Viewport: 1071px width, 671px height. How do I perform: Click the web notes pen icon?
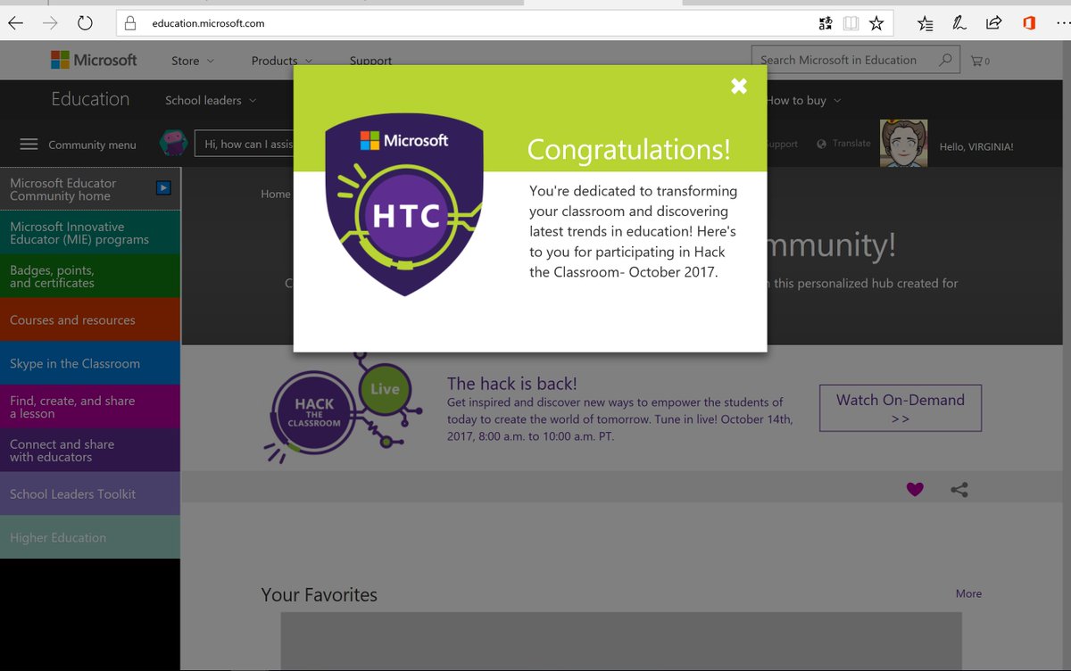tap(959, 23)
